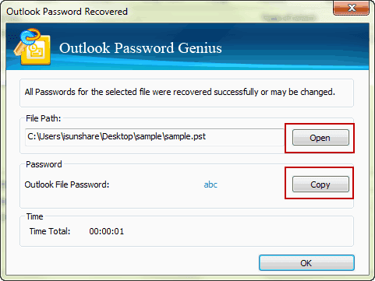Click the Outlook Password Genius key logo
This screenshot has width=375, height=281.
pos(32,47)
